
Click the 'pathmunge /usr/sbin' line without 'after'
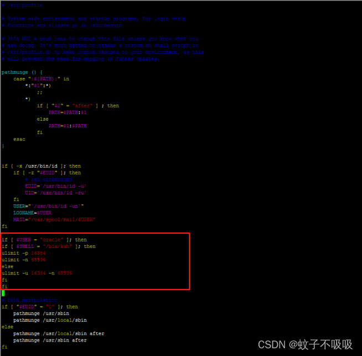tap(41, 313)
